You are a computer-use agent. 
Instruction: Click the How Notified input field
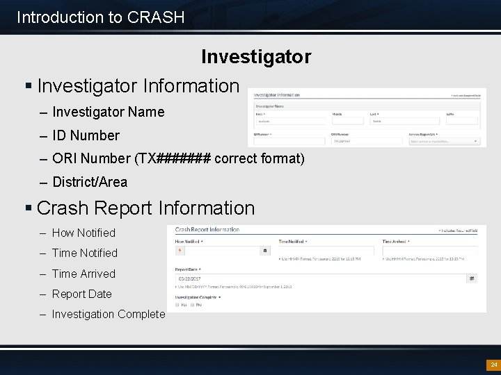(x=223, y=251)
